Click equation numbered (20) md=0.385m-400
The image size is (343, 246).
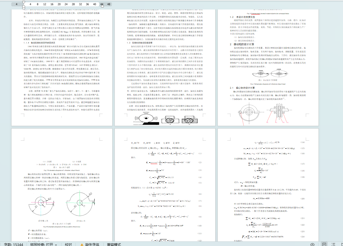pos(261,199)
